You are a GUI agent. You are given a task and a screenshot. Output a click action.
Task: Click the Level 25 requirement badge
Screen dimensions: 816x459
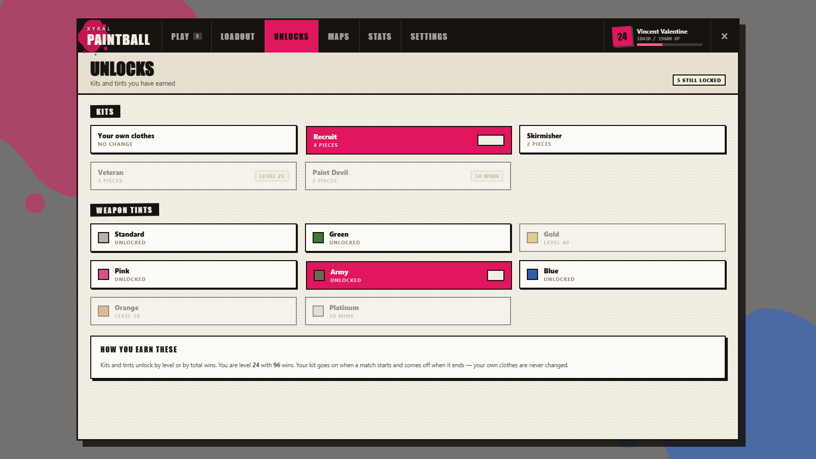click(272, 176)
